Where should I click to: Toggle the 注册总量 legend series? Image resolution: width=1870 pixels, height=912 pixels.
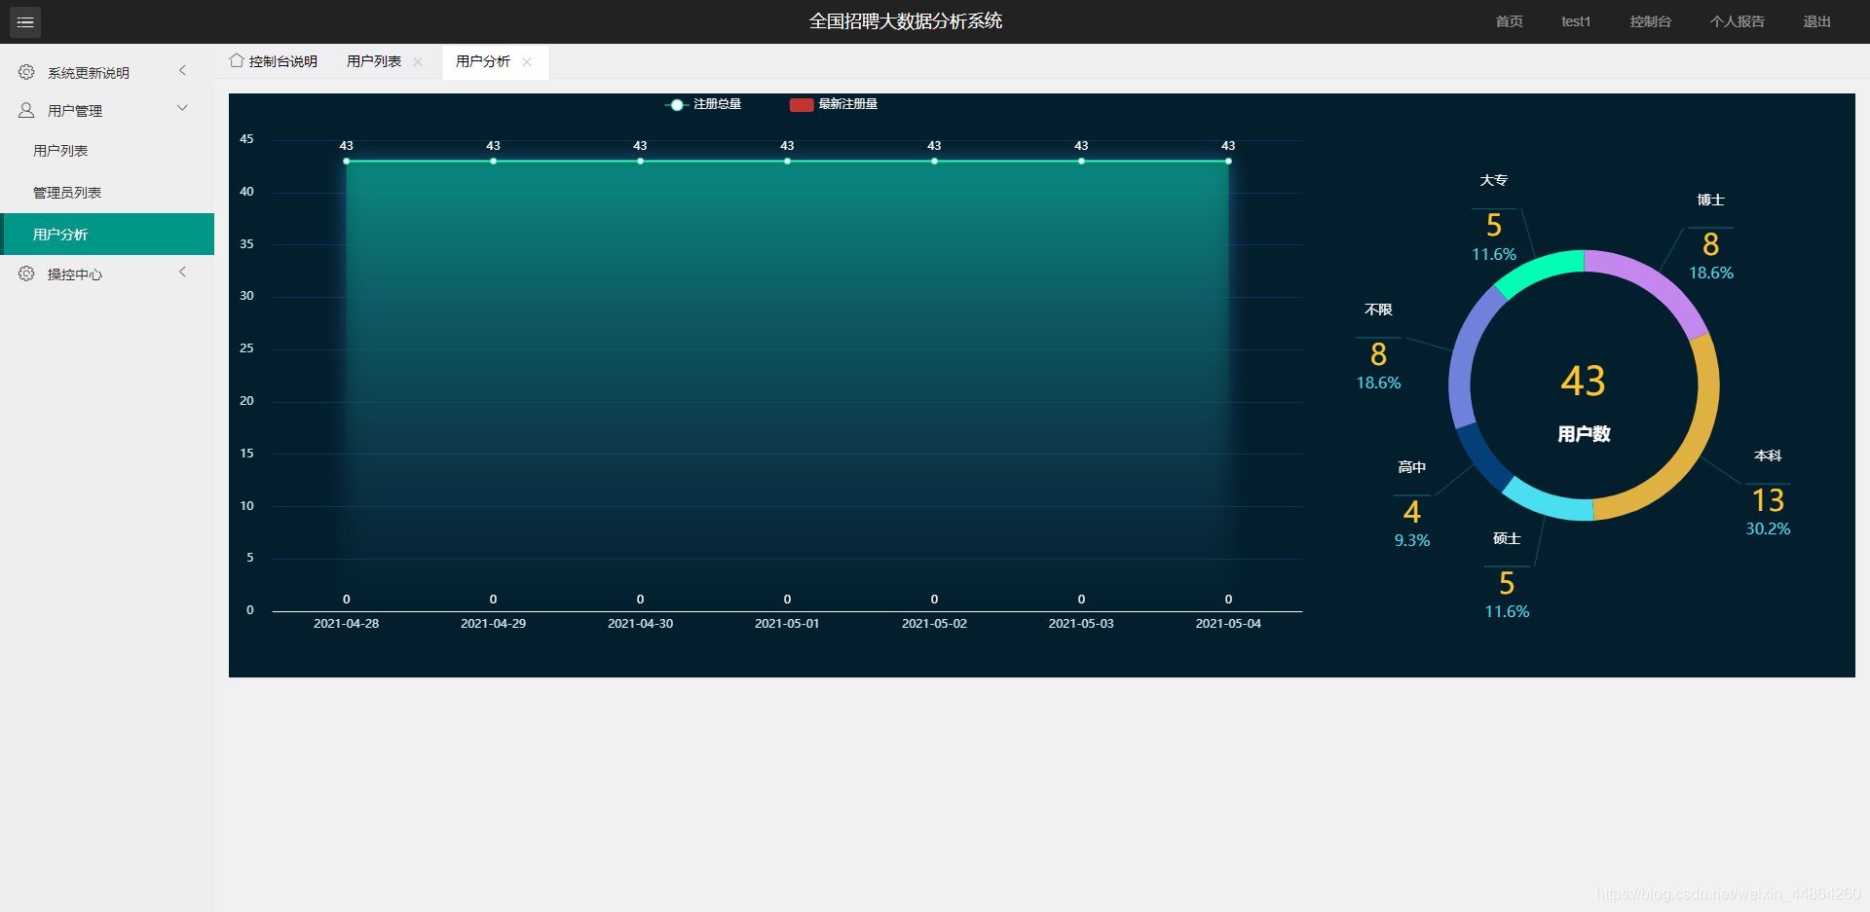point(703,104)
